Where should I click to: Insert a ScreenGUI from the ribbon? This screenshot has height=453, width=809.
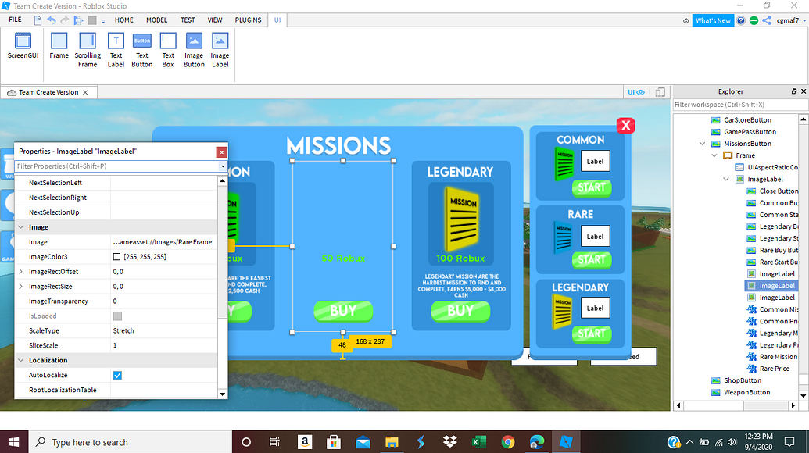pyautogui.click(x=23, y=46)
